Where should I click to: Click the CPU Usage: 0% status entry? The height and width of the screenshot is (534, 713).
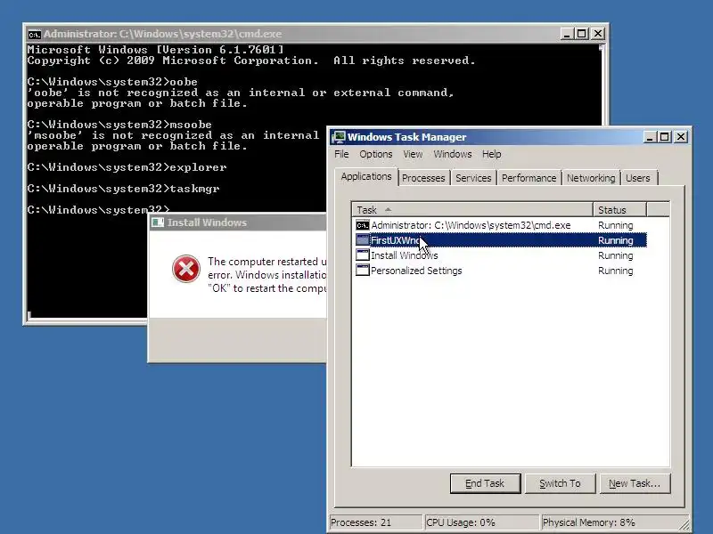click(482, 522)
